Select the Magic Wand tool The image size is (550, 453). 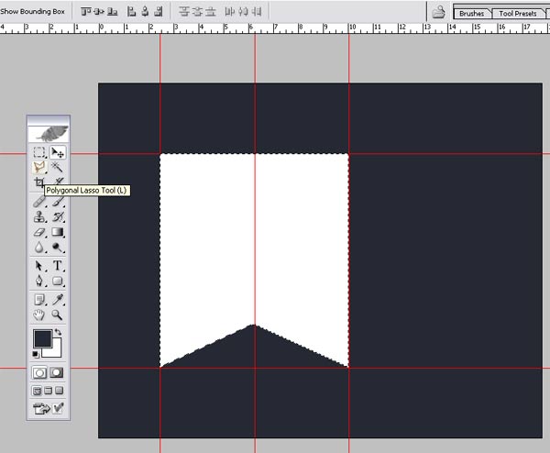[58, 168]
